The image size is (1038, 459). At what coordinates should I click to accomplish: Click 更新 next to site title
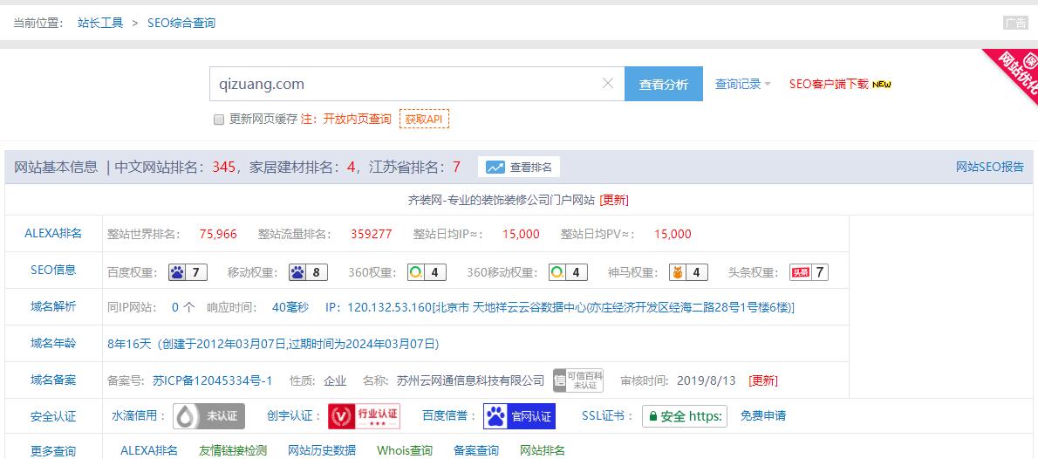tap(614, 200)
